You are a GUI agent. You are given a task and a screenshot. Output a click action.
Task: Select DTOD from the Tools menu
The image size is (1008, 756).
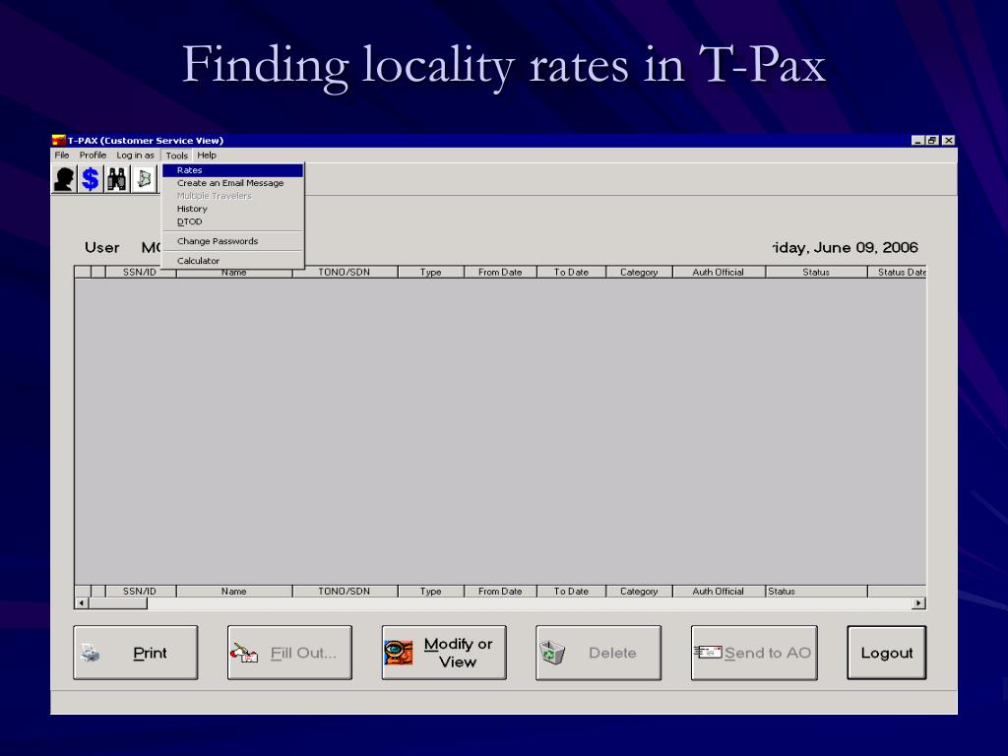point(232,221)
